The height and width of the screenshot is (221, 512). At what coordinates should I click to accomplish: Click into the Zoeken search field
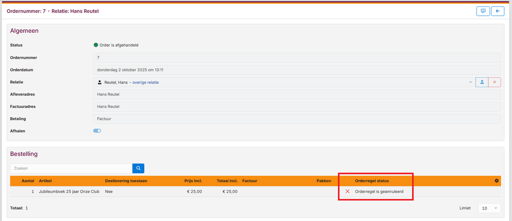click(71, 168)
